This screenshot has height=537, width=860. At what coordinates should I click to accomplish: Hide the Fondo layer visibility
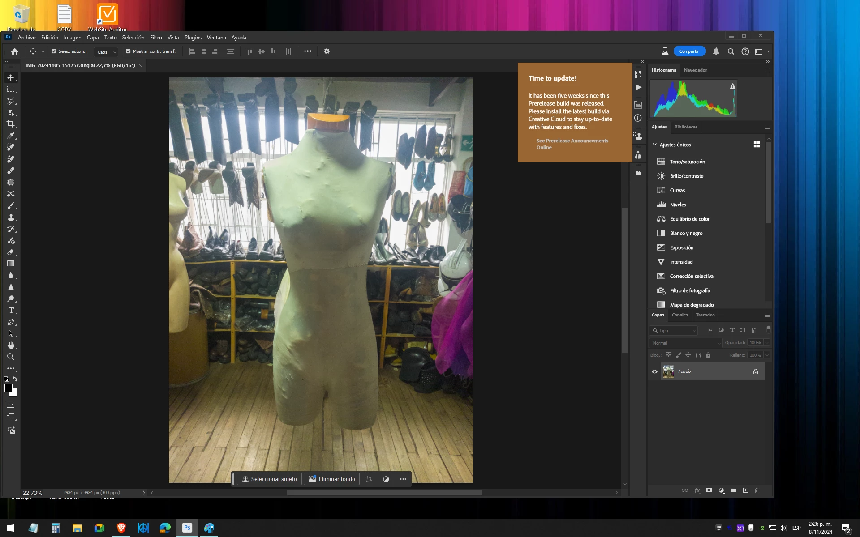[x=654, y=371]
